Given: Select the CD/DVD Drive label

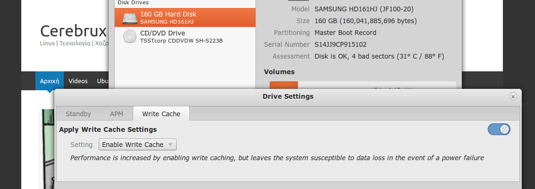Looking at the screenshot, I should point(162,33).
